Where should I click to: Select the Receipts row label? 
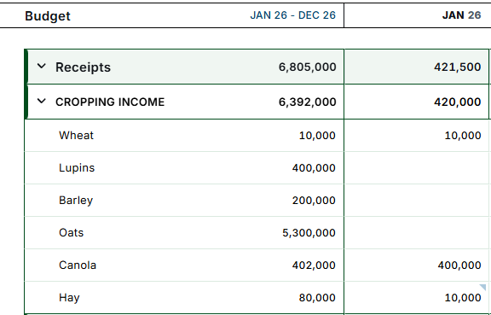pyautogui.click(x=83, y=67)
